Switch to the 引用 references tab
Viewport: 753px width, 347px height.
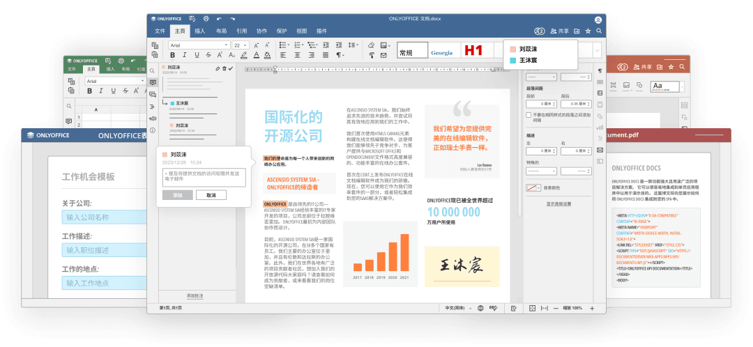241,31
